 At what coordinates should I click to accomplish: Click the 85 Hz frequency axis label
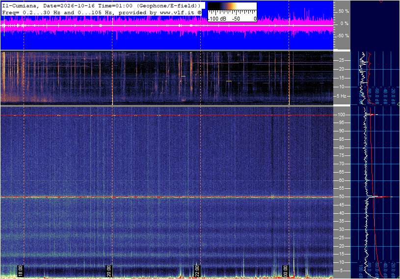(341, 139)
